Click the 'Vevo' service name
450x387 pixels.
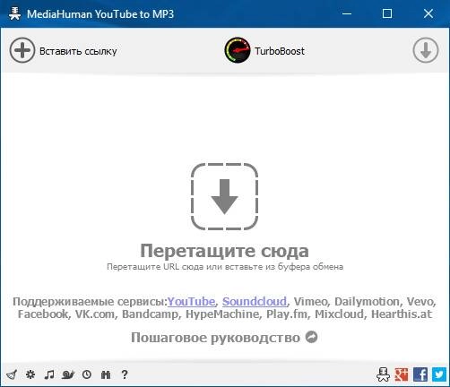(x=420, y=302)
